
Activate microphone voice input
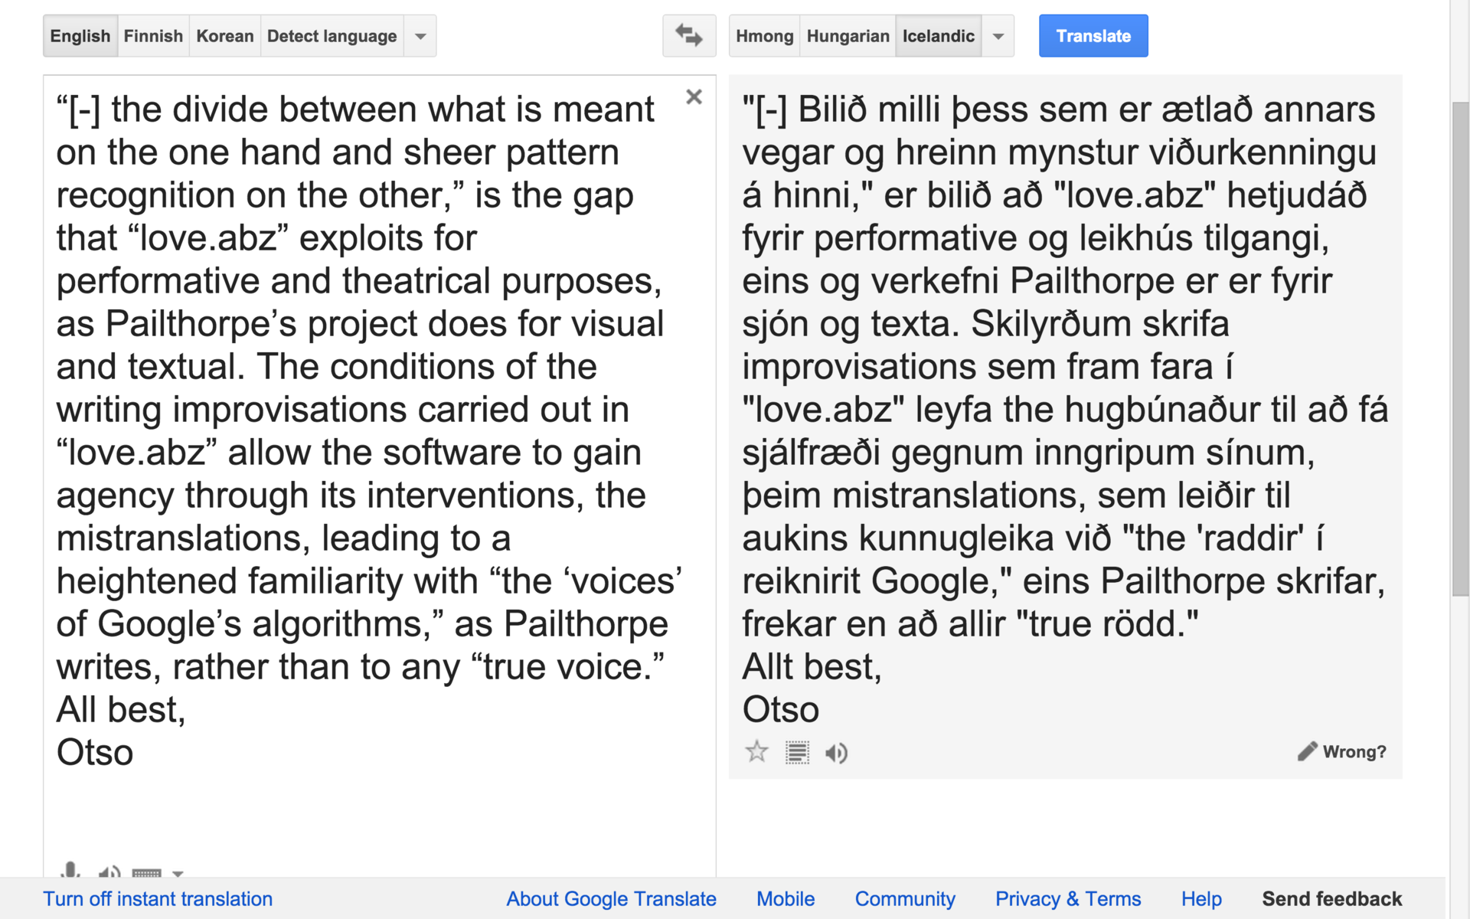tap(70, 871)
